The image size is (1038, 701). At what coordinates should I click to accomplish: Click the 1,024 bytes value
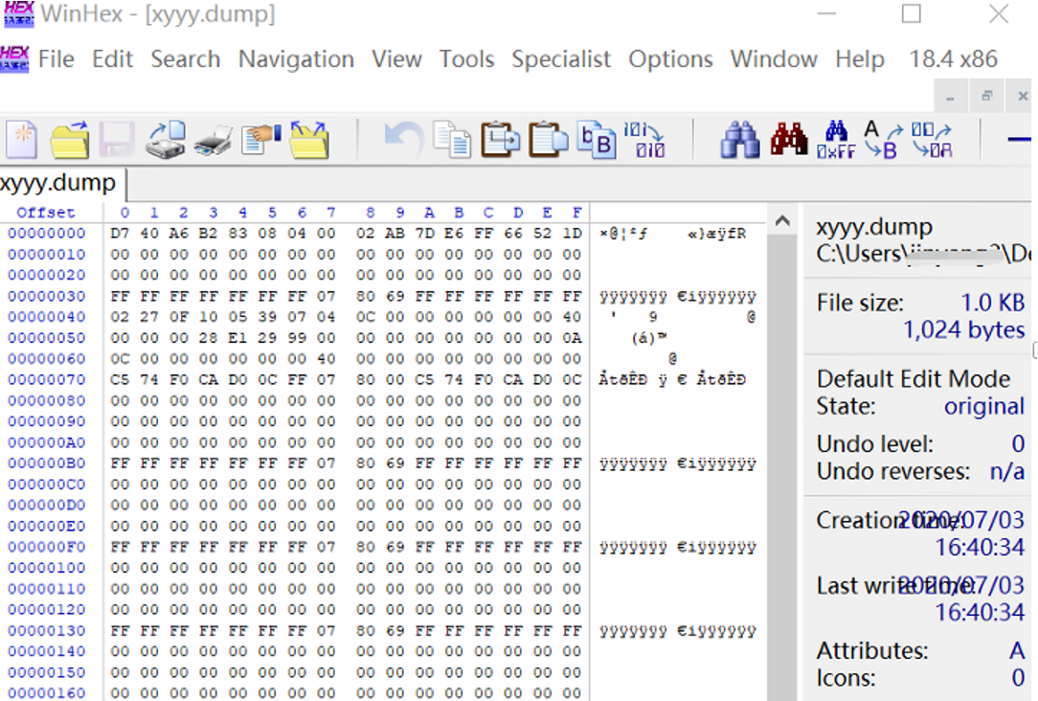click(964, 329)
